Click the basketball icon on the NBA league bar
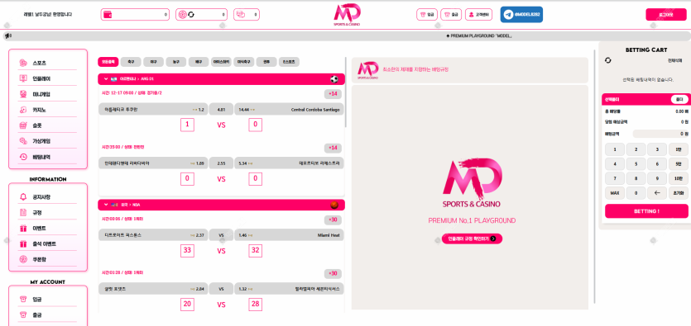This screenshot has height=326, width=691. [x=334, y=205]
